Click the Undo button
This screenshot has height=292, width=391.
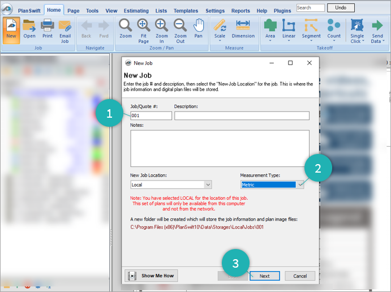pos(341,8)
